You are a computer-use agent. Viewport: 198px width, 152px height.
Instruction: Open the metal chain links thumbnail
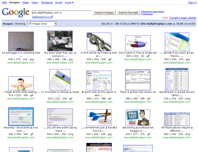(x=99, y=42)
